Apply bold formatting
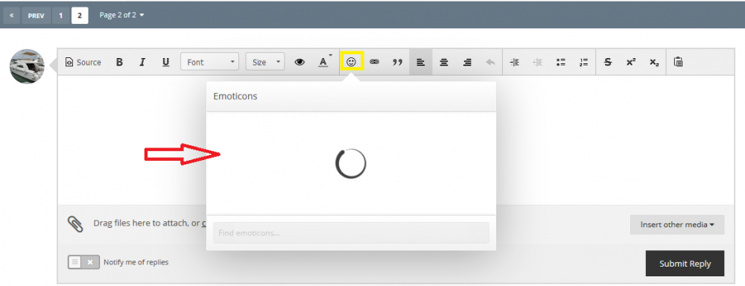This screenshot has height=286, width=745. 119,63
